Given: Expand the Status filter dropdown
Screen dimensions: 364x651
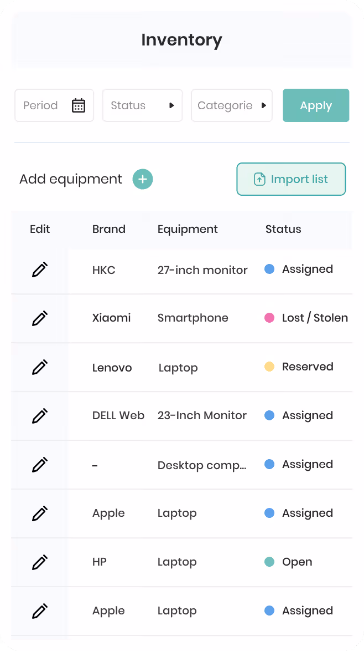Looking at the screenshot, I should coord(143,105).
